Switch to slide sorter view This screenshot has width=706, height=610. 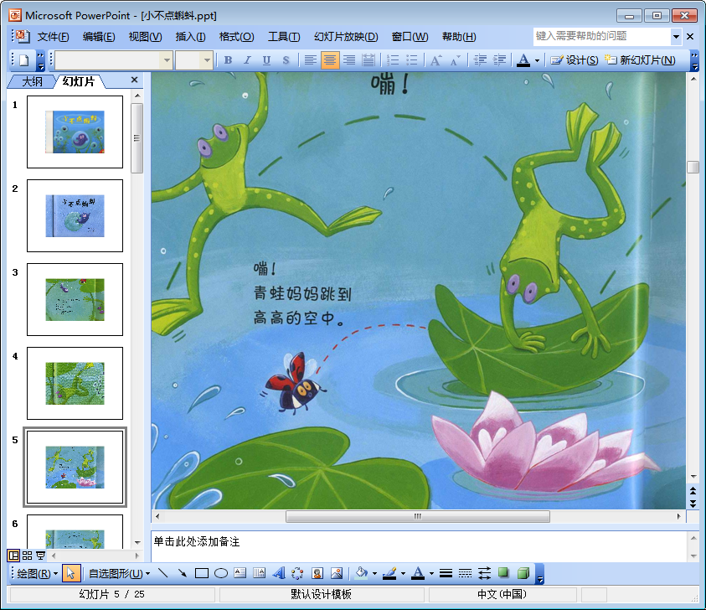pyautogui.click(x=27, y=556)
